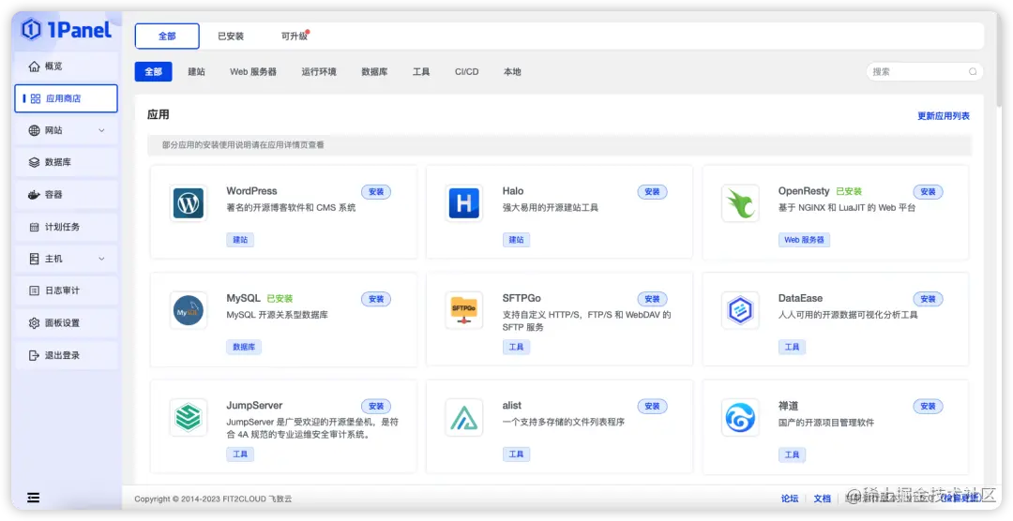Image resolution: width=1013 pixels, height=521 pixels.
Task: Click the 安装 button for Halo
Action: [x=653, y=192]
